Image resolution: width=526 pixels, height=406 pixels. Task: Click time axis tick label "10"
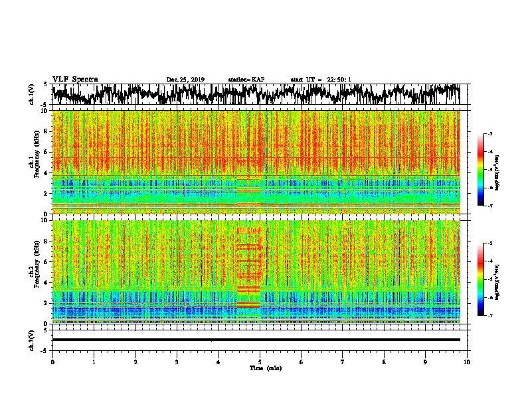coord(467,362)
